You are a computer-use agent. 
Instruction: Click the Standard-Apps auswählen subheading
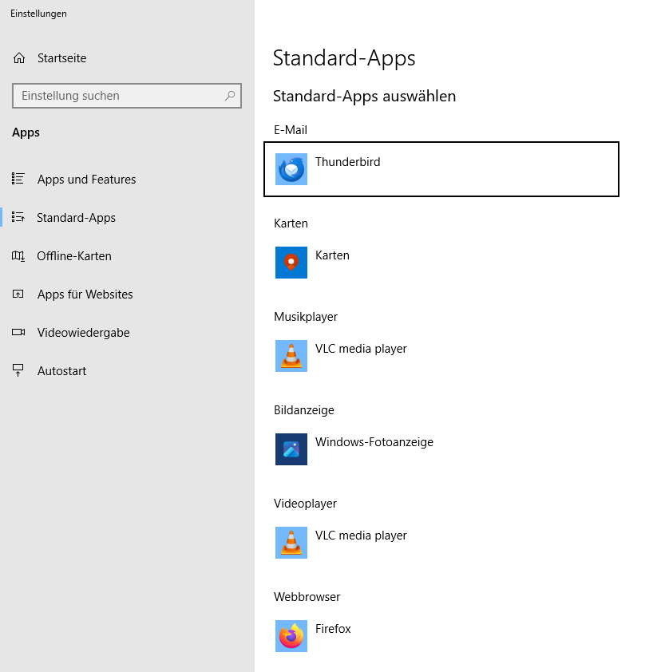364,96
